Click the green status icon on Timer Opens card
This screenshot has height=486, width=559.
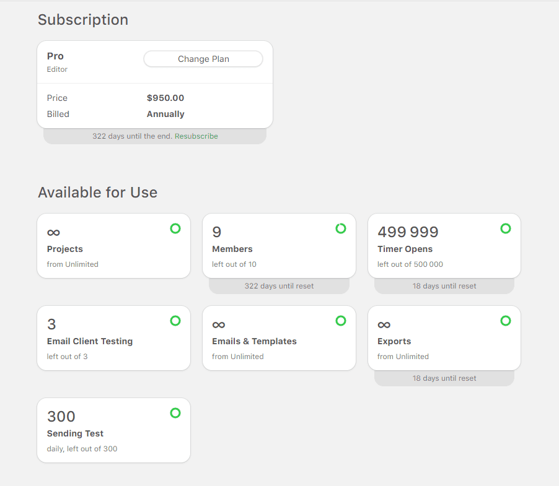506,228
